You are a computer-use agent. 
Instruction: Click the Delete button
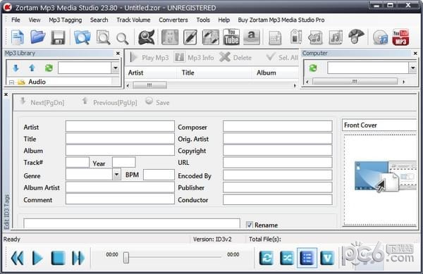[235, 57]
